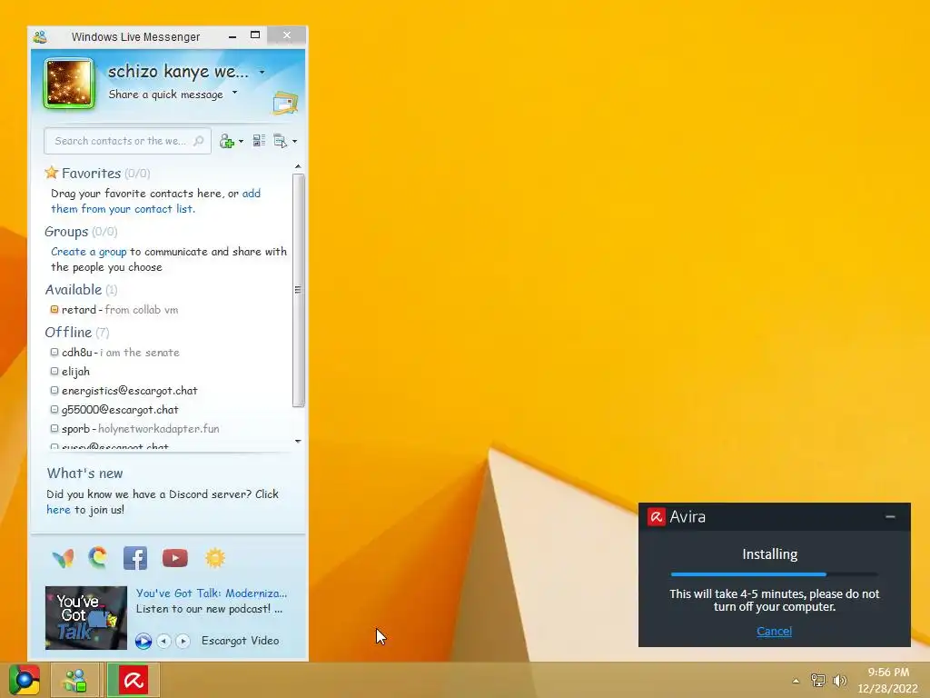Screen dimensions: 930x698
Task: Click Show menu icon
Action: click(x=280, y=141)
